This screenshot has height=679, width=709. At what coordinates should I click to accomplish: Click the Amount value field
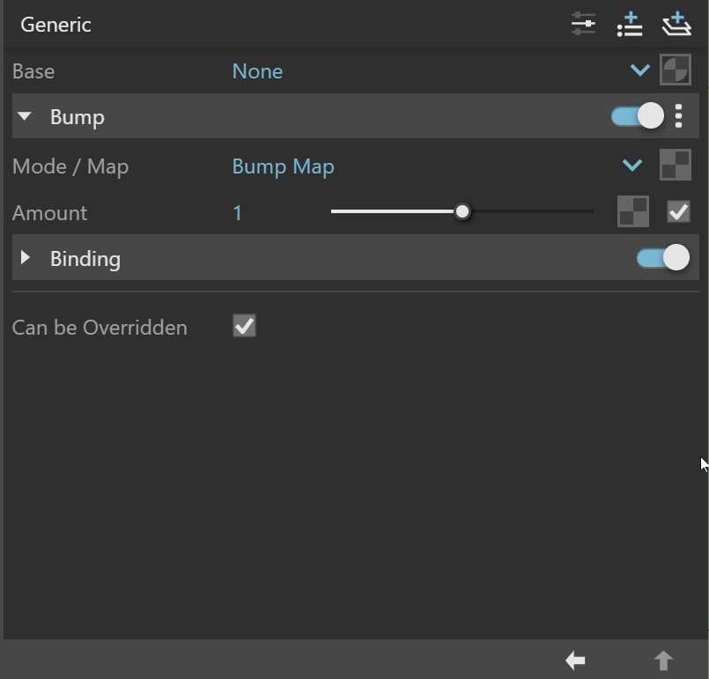pyautogui.click(x=238, y=213)
